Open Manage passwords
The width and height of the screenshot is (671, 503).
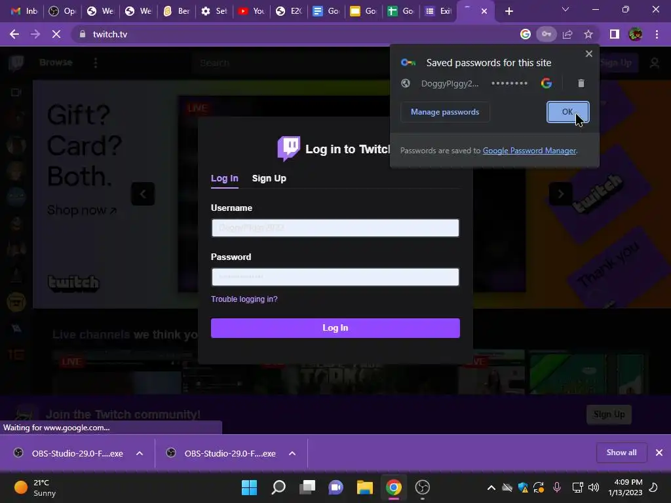pyautogui.click(x=445, y=112)
